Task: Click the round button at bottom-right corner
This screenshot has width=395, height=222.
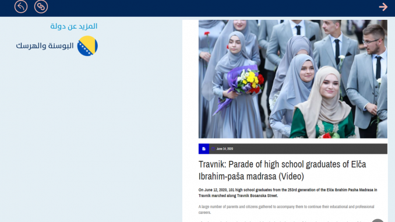Action: point(378,220)
